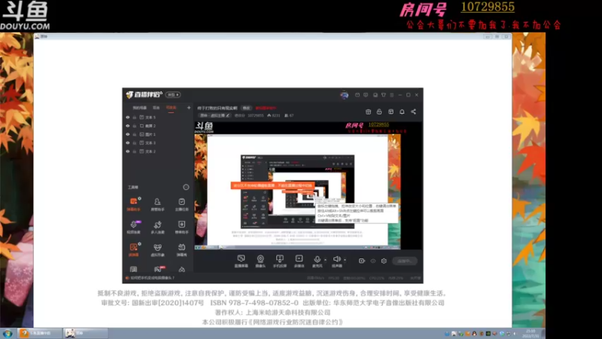
Task: Open the 多人连麦 tool
Action: [157, 228]
